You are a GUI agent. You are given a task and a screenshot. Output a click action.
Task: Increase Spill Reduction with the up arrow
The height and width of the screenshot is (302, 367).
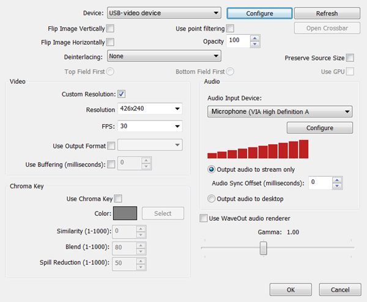tap(141, 261)
